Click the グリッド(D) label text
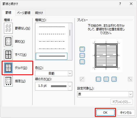 (x=21, y=68)
